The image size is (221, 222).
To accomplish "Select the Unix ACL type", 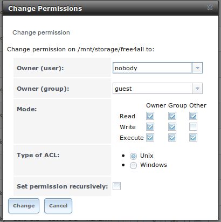I will pyautogui.click(x=133, y=156).
